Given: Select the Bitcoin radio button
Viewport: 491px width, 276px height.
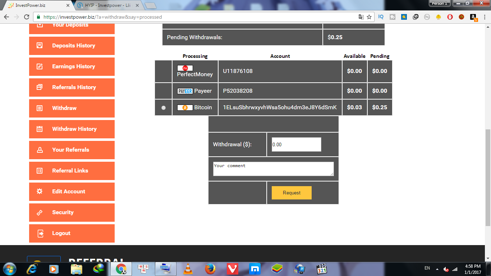Looking at the screenshot, I should (164, 107).
